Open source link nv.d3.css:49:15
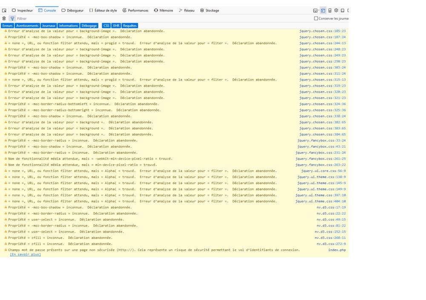This screenshot has width=426, height=300. tap(331, 219)
